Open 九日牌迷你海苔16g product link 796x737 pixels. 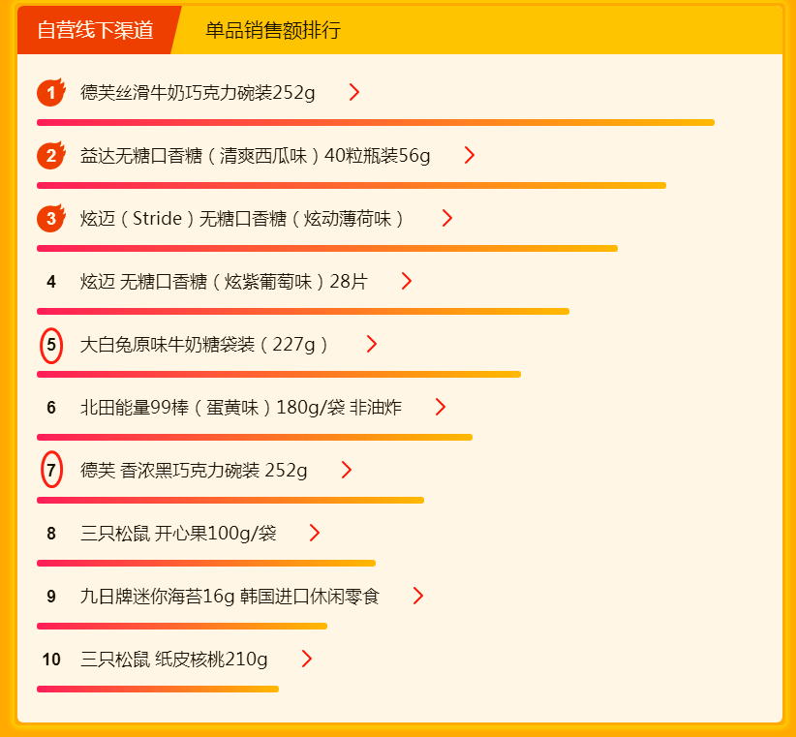pyautogui.click(x=230, y=596)
